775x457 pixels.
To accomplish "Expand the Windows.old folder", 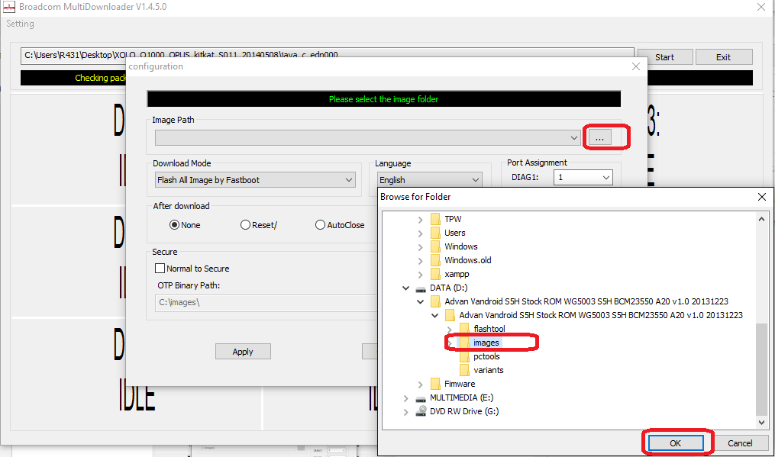I will click(x=420, y=260).
